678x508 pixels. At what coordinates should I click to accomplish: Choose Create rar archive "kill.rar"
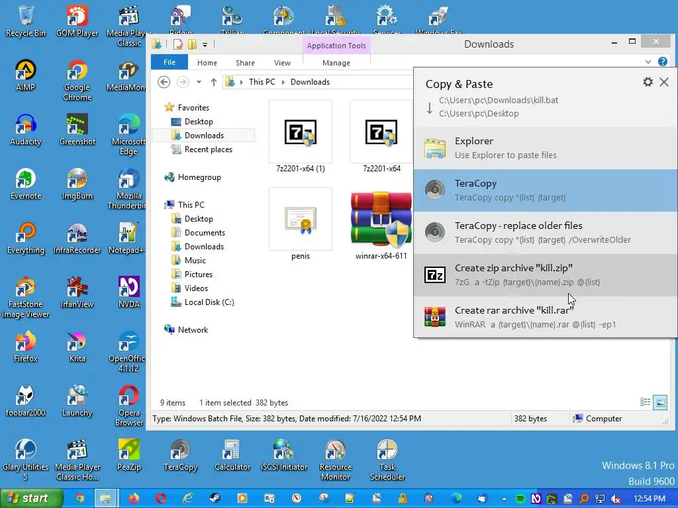tap(546, 317)
